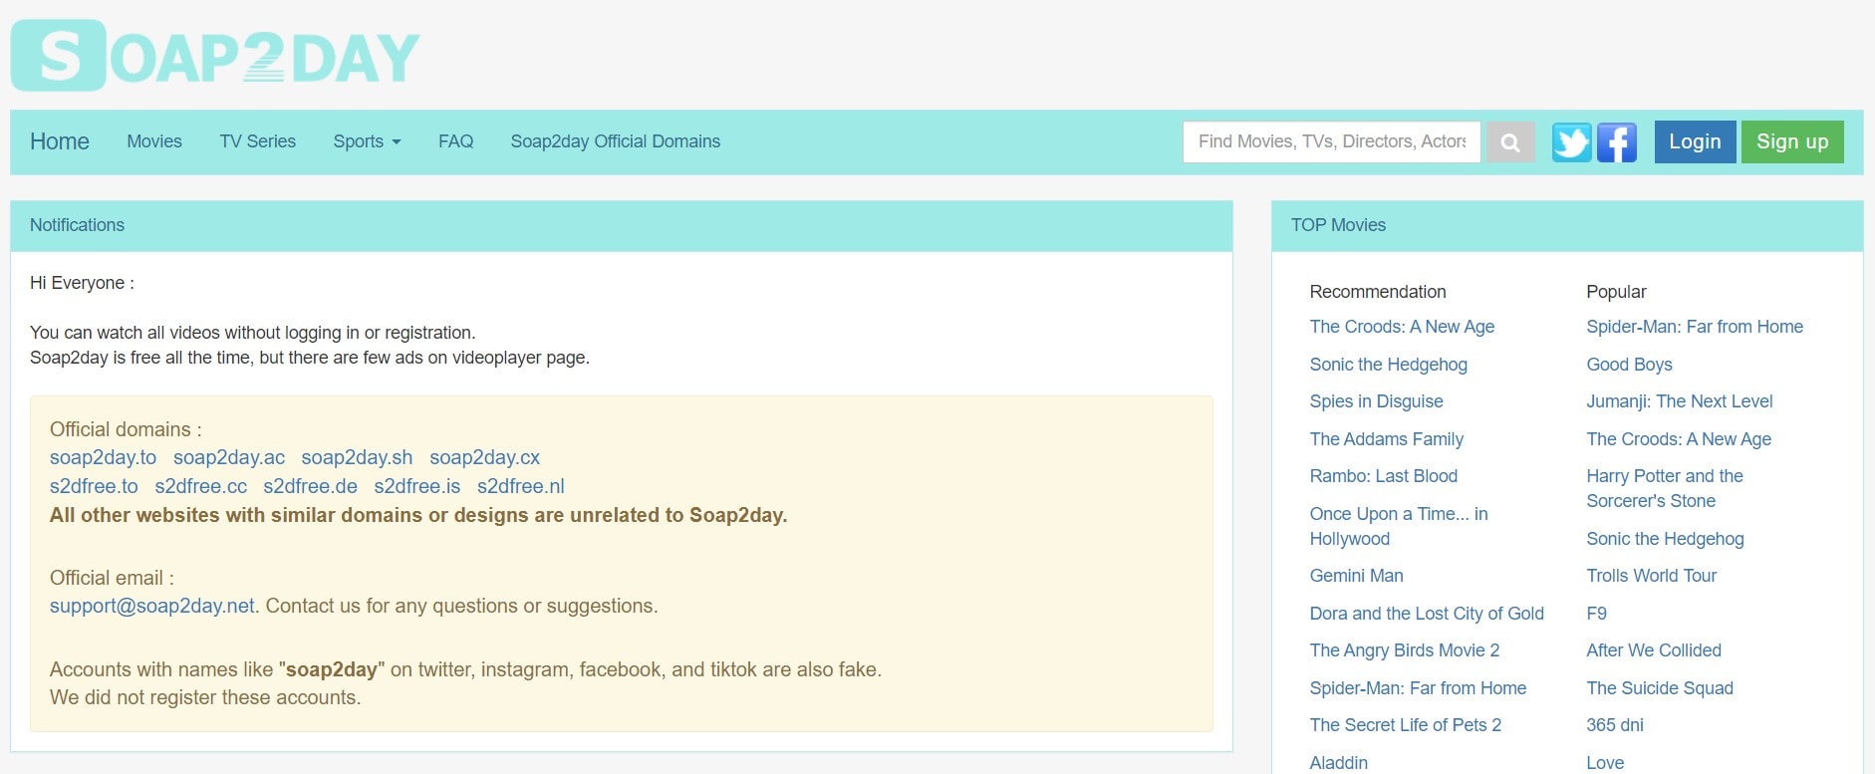Expand the Sports dropdown menu
Viewport: 1875px width, 774px height.
[367, 141]
